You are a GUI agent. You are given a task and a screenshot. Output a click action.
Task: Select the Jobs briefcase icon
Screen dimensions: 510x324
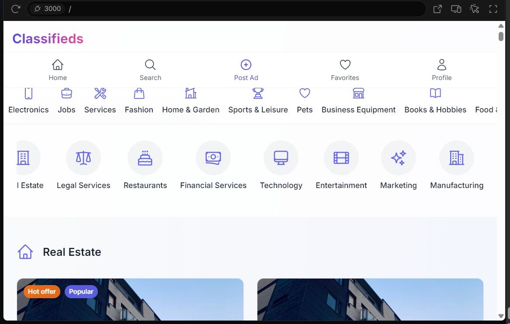66,94
